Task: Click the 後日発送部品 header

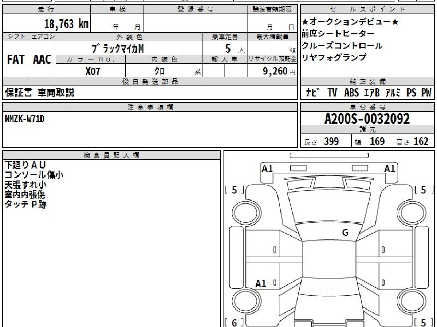Action: 150,82
